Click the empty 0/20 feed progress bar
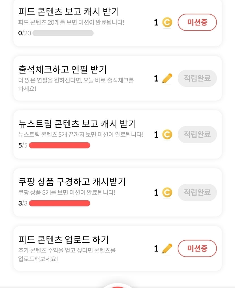Screen dimensions: 235x288 coord(63,33)
